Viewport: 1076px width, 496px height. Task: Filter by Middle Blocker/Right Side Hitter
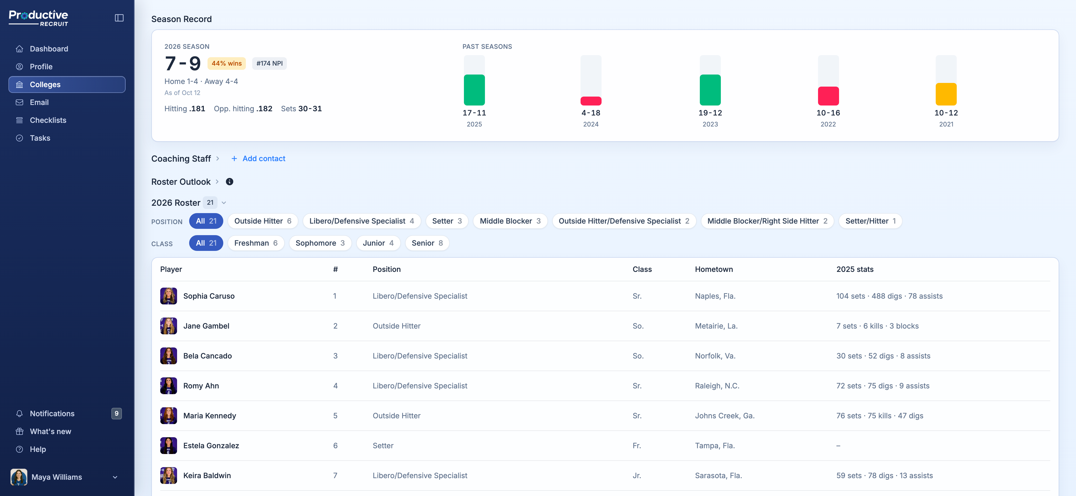(x=767, y=221)
